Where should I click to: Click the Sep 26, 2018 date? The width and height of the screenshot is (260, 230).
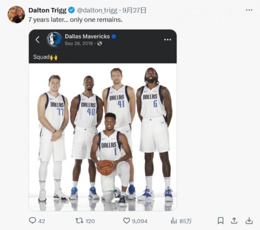click(x=80, y=43)
